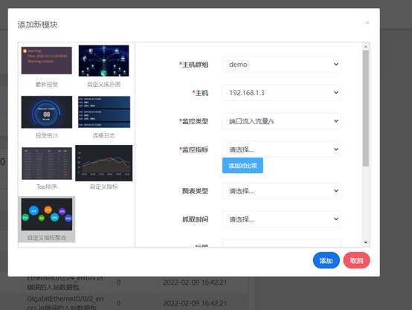Image resolution: width=412 pixels, height=310 pixels.
Task: Click the 添加新模块 dialog title
Action: [38, 25]
